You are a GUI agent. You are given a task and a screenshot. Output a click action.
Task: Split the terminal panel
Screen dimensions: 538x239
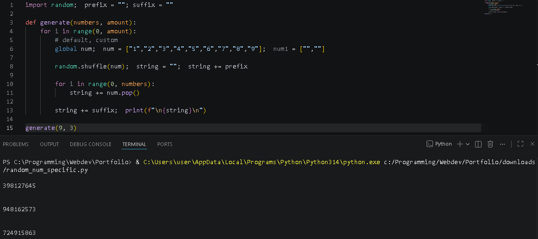(x=478, y=144)
